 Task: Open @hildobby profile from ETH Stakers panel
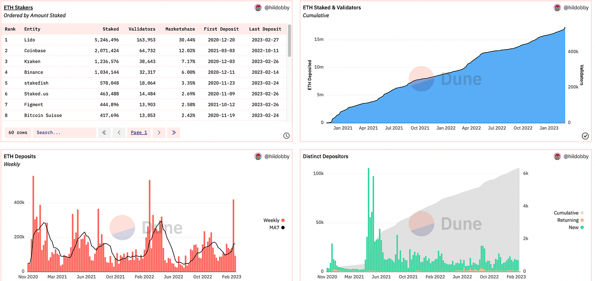(277, 8)
